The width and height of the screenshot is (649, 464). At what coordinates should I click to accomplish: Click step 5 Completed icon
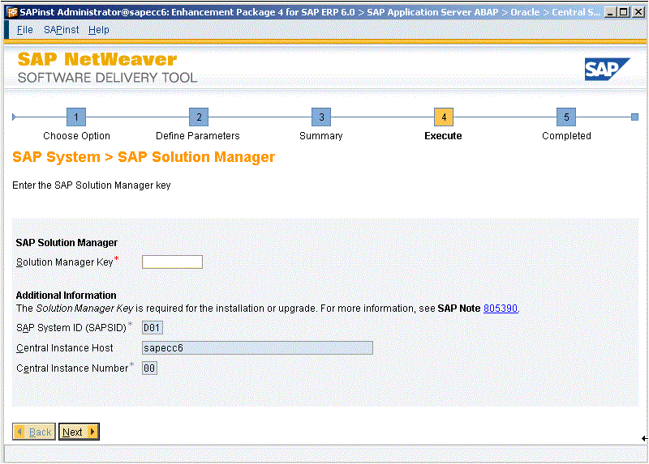[566, 117]
